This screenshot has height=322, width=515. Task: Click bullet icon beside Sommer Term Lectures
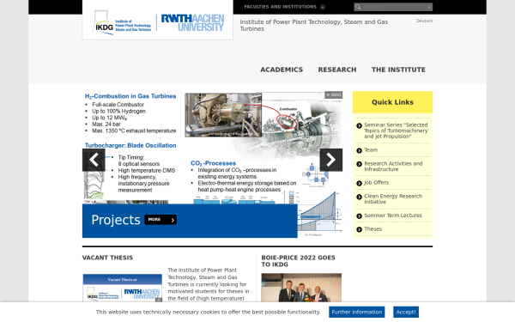(359, 216)
